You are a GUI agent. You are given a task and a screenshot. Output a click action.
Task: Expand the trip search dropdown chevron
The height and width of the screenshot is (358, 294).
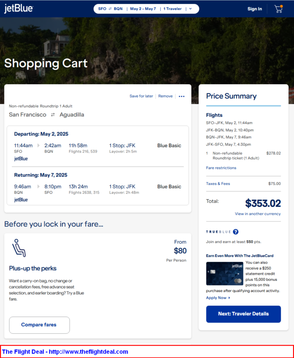190,9
